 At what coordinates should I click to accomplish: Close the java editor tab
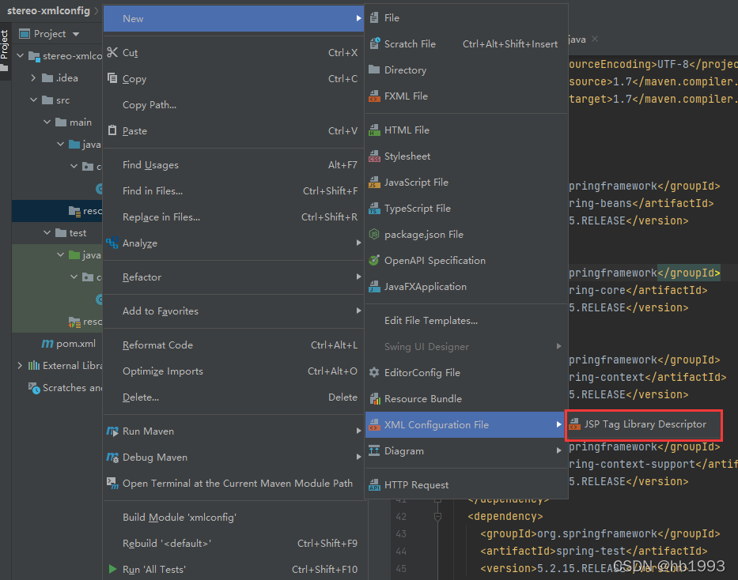[595, 39]
